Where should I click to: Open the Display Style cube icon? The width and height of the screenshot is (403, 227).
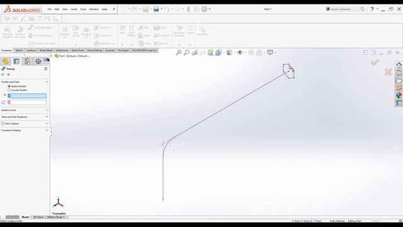click(x=229, y=53)
